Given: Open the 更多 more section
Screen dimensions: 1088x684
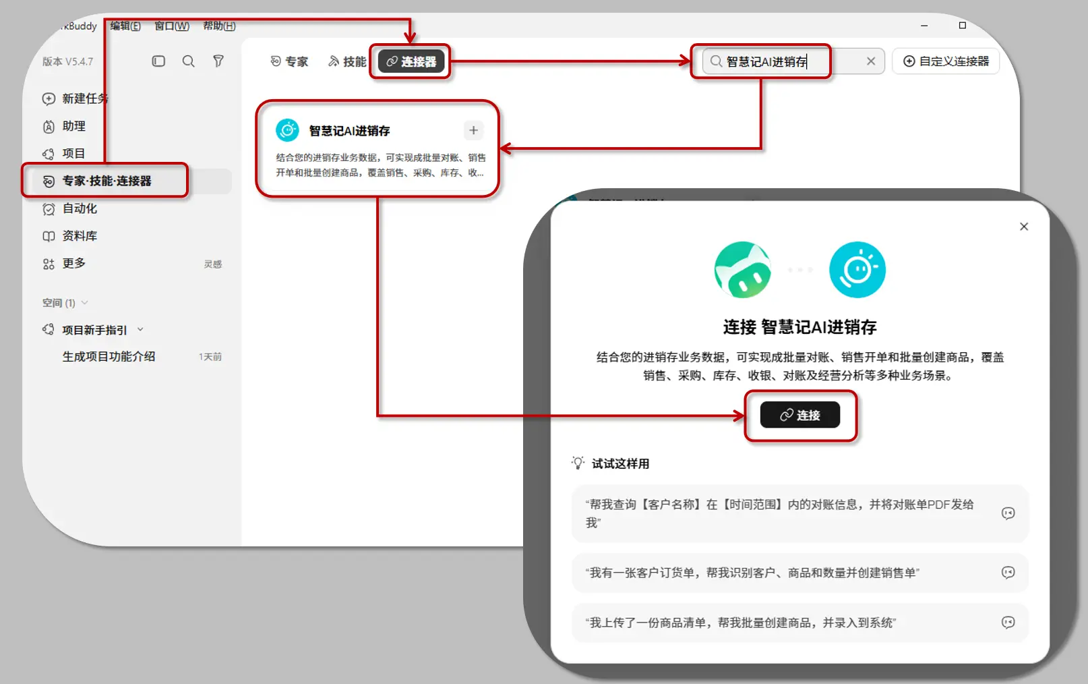Looking at the screenshot, I should point(64,263).
